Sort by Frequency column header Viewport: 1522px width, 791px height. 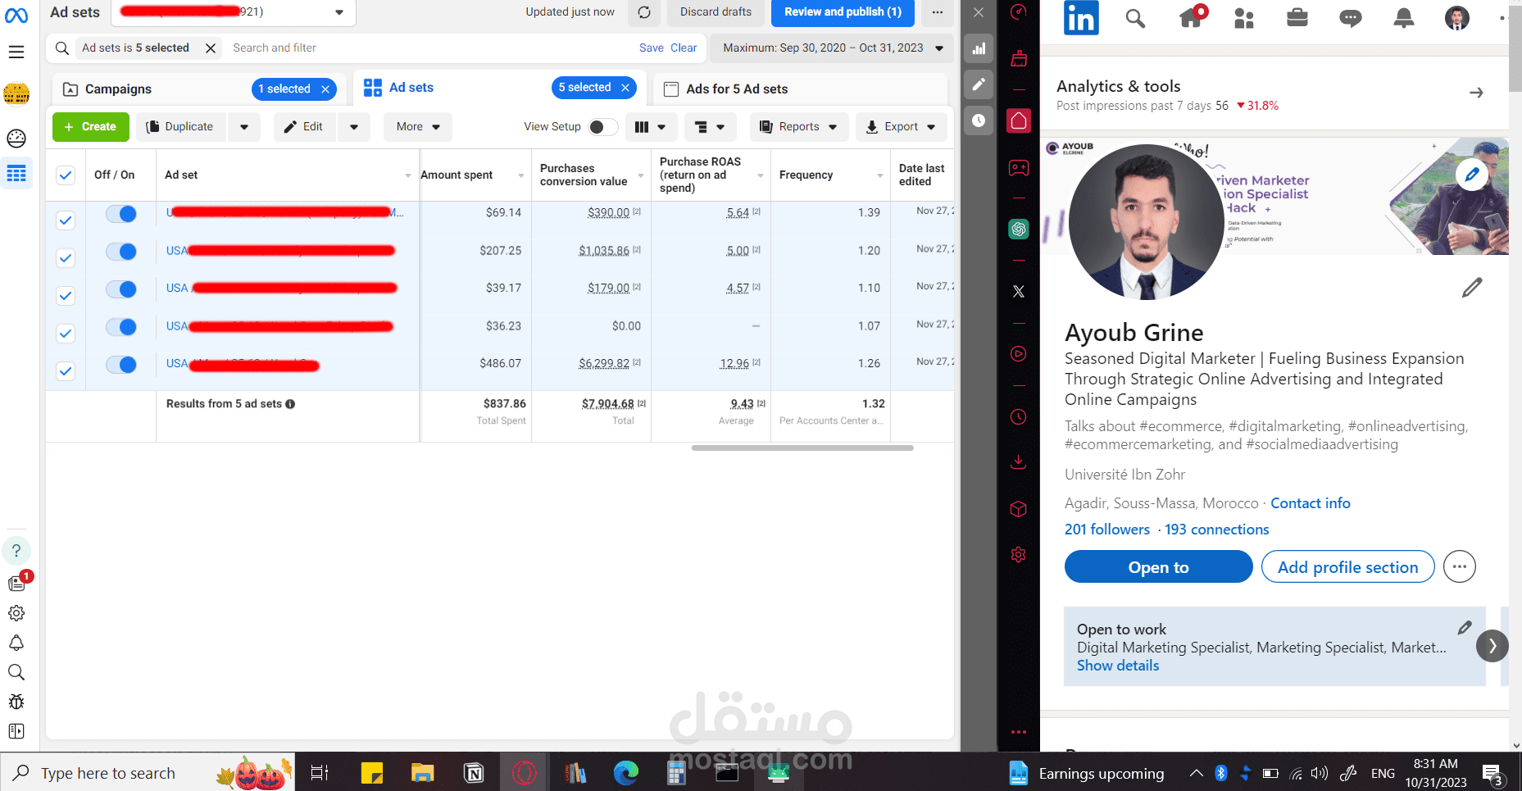coord(806,175)
